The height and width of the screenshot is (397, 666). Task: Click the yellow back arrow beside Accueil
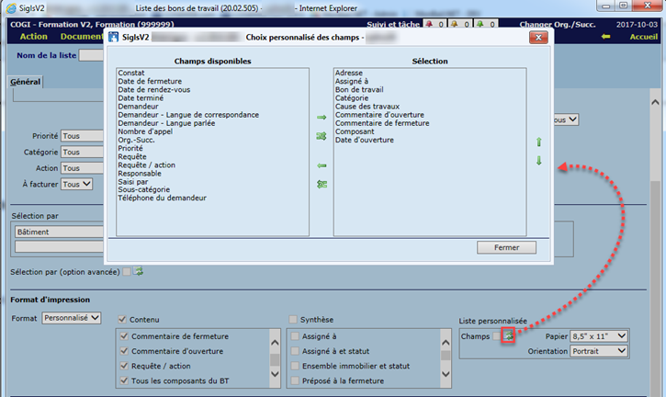[x=605, y=37]
